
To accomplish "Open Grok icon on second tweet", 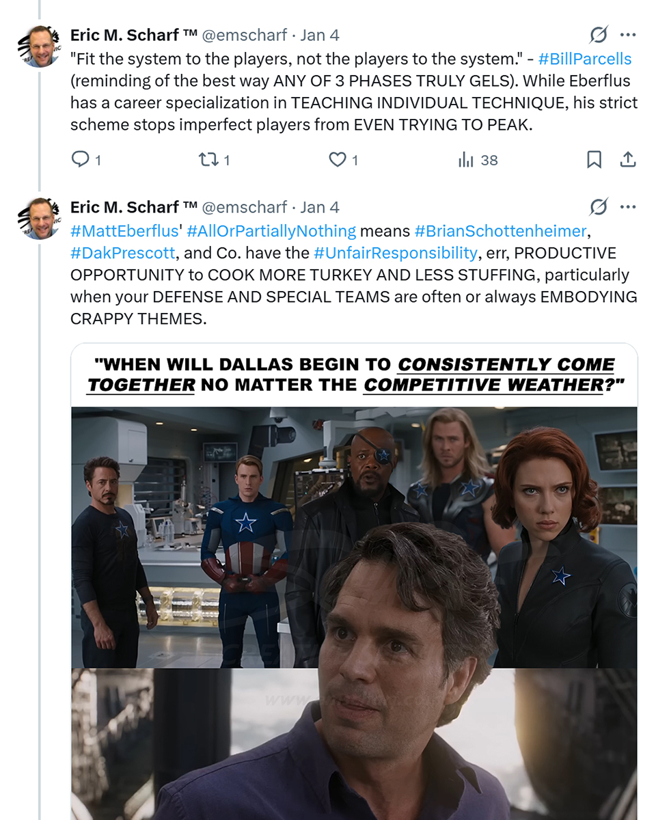I will coord(599,207).
